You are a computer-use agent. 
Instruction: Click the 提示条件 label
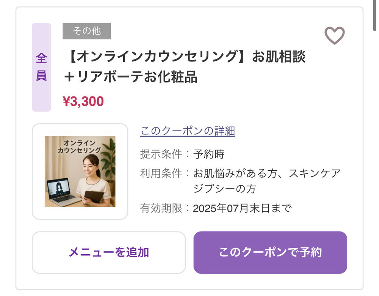[x=161, y=154]
